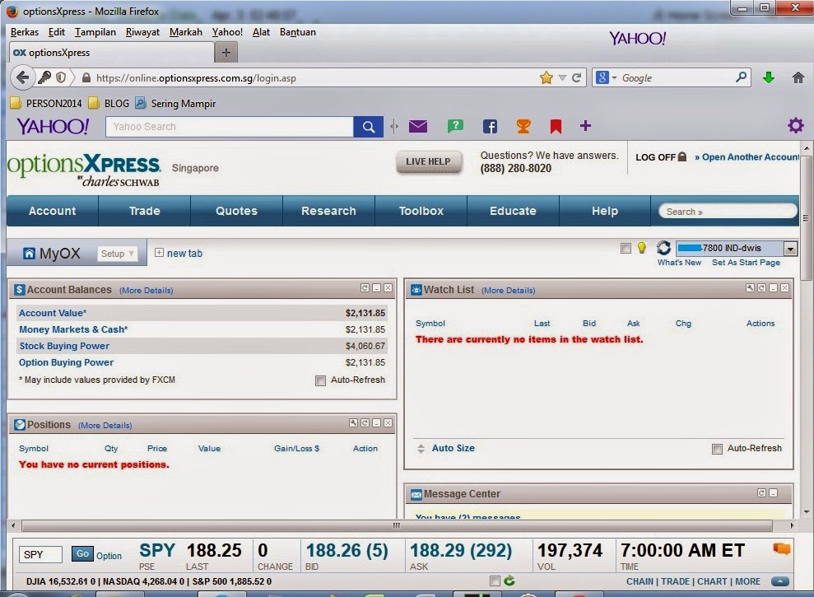The height and width of the screenshot is (597, 814).
Task: Open the Toolbox menu
Action: pyautogui.click(x=421, y=211)
